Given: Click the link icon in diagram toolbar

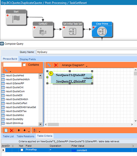Looking at the screenshot, I should pyautogui.click(x=49, y=65).
